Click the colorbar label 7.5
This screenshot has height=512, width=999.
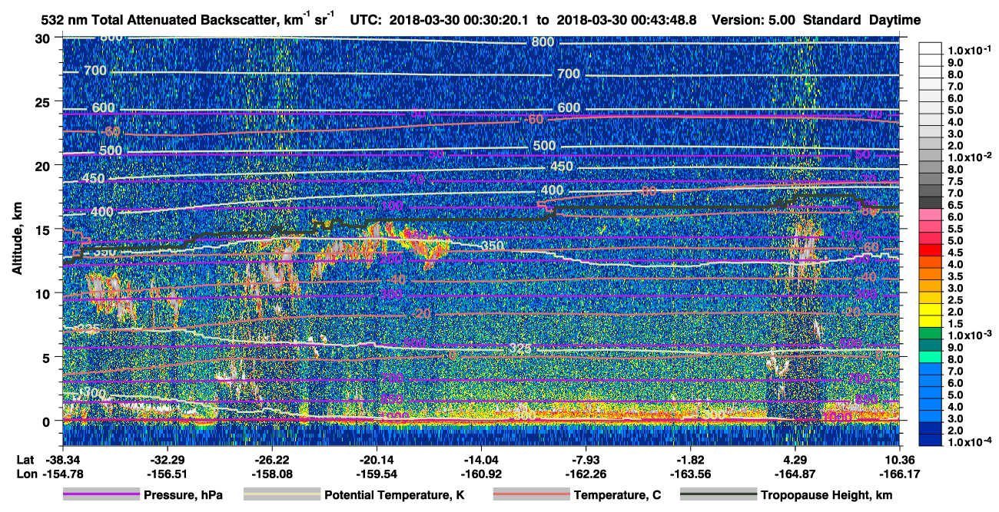[x=955, y=180]
